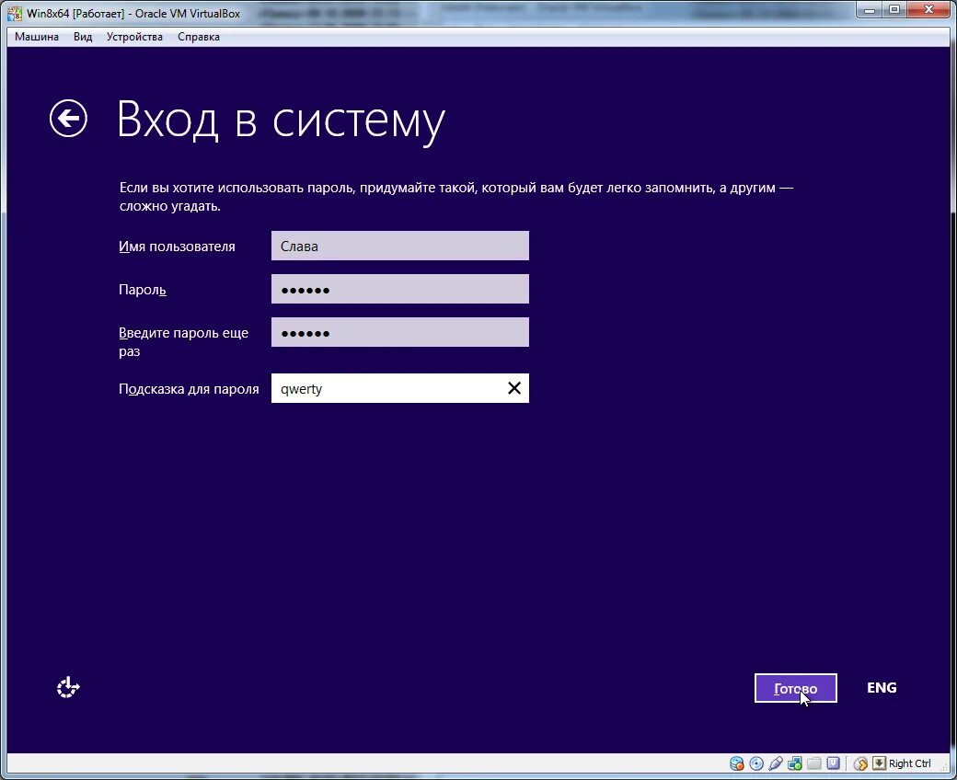Click the Имя пользователя label
This screenshot has height=780, width=957.
point(177,247)
